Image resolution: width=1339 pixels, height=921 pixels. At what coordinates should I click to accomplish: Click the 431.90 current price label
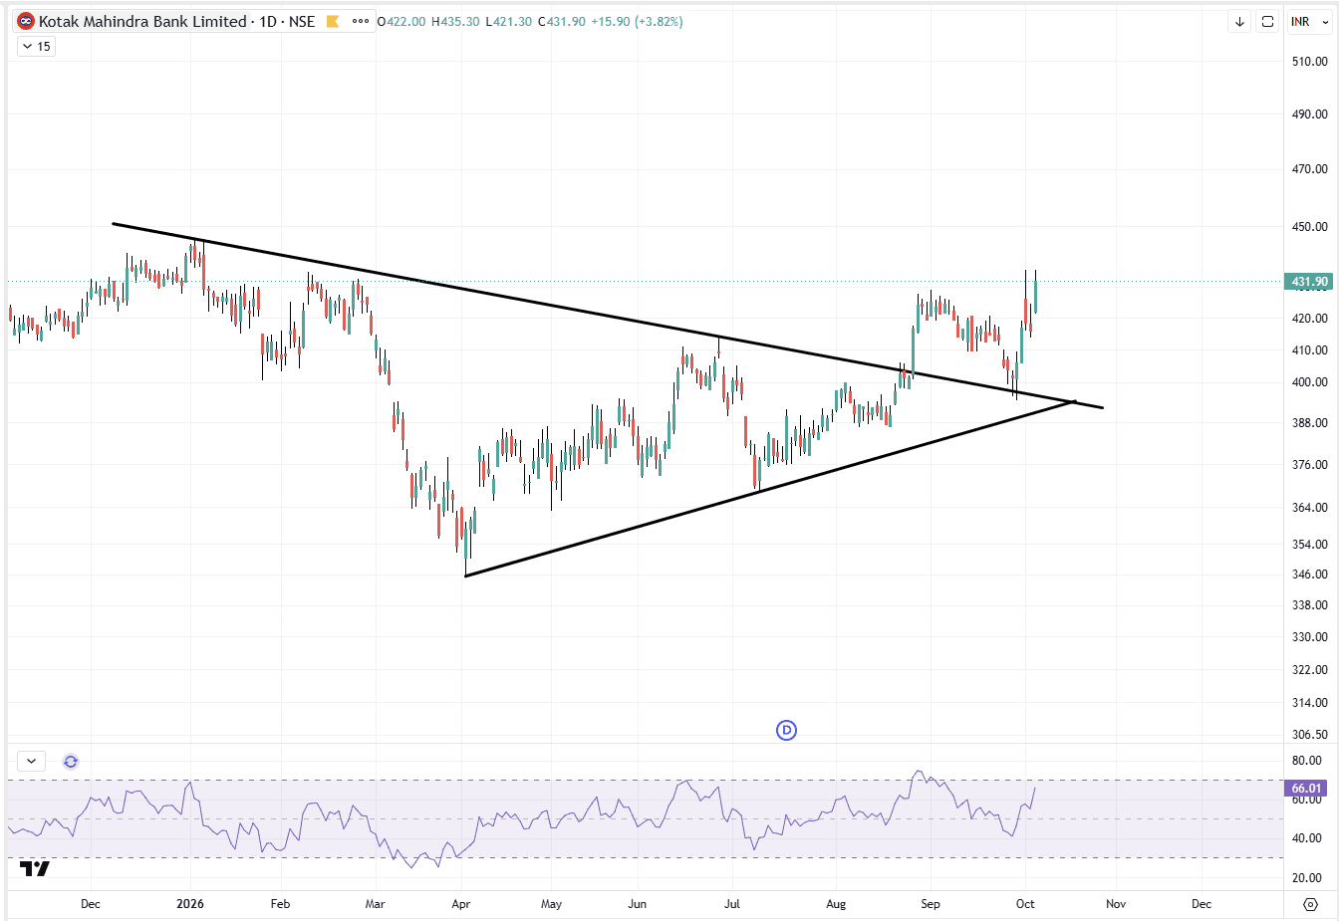(x=1309, y=282)
